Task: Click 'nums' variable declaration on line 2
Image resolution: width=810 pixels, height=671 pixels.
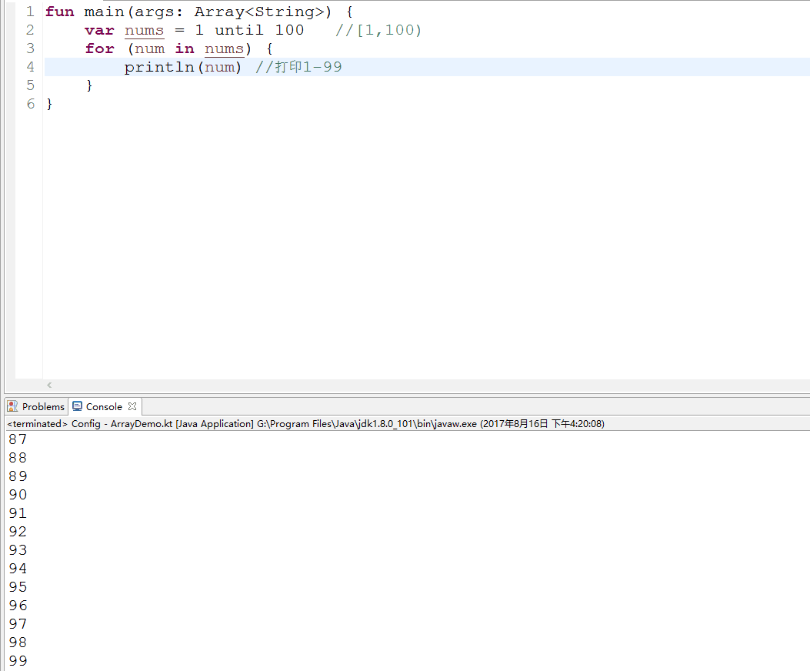Action: click(144, 30)
